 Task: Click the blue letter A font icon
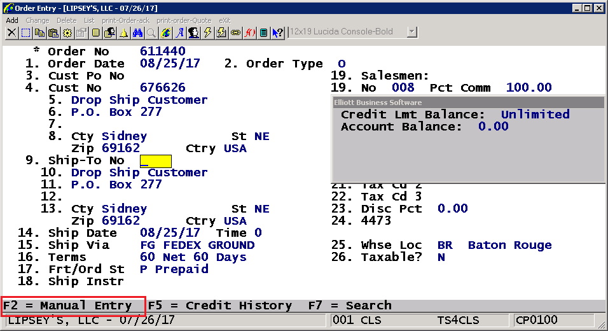(x=179, y=32)
